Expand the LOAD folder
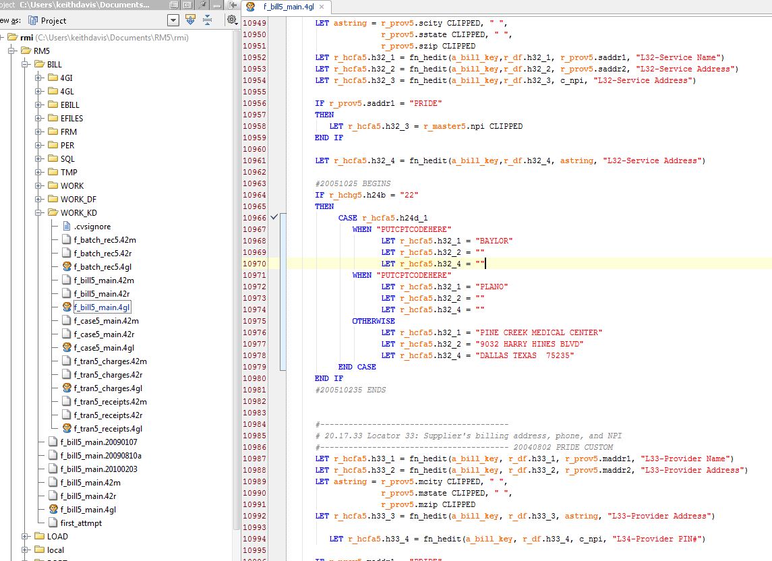The height and width of the screenshot is (561, 772). point(26,536)
